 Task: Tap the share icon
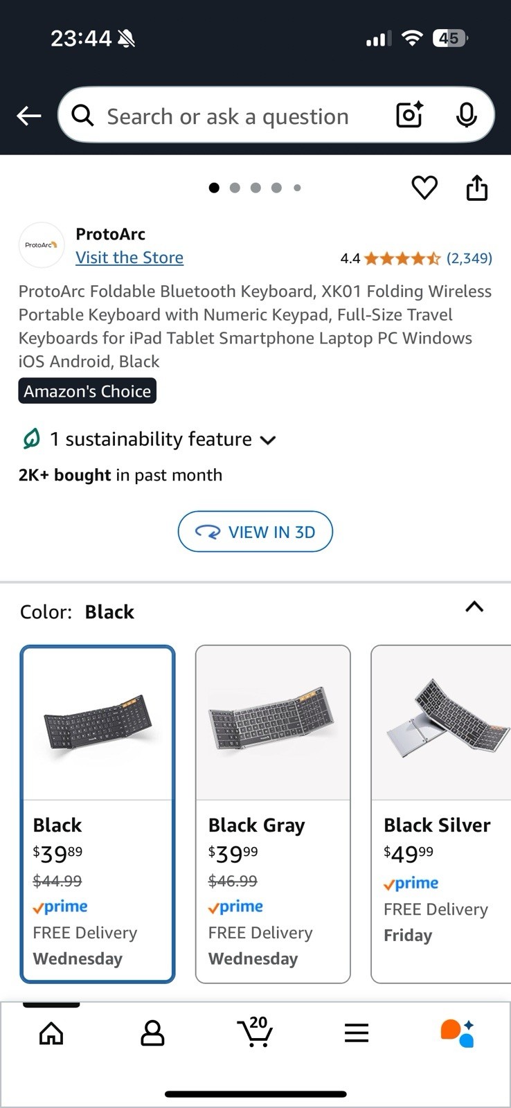tap(476, 187)
